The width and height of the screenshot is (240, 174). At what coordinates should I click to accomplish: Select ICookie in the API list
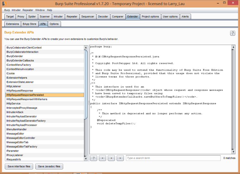(x=44, y=73)
